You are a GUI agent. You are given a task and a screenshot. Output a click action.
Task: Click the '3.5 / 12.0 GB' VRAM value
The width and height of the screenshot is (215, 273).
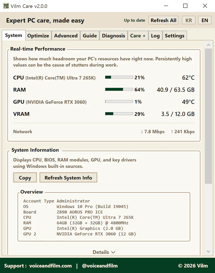tap(178, 114)
